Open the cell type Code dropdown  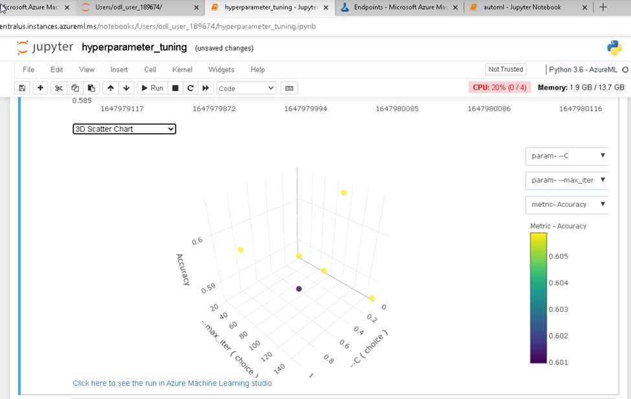tap(247, 88)
